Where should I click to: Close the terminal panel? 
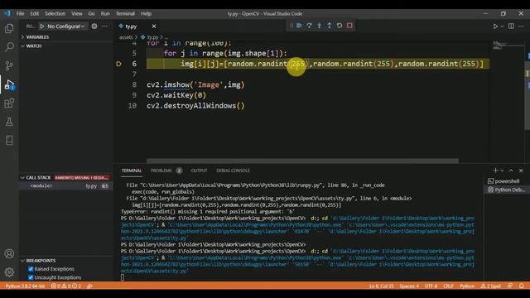tap(521, 171)
